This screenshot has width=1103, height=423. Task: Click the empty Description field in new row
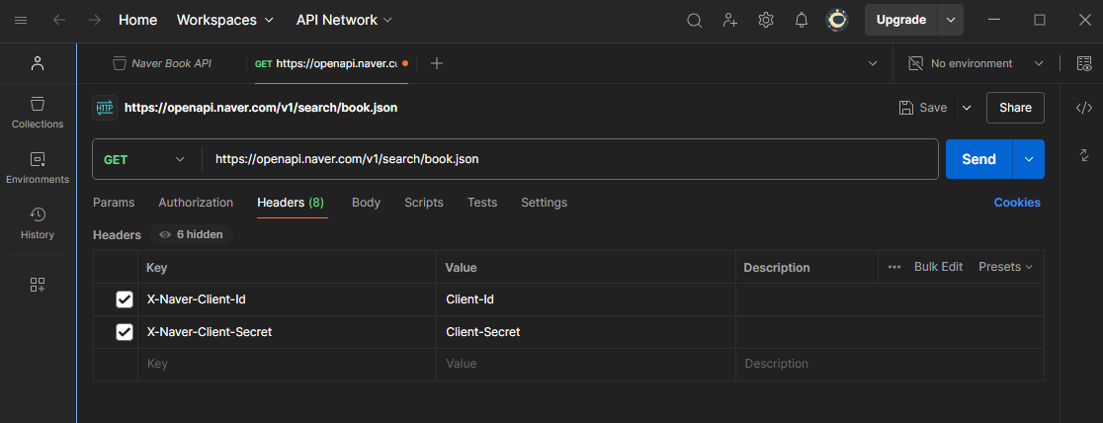click(890, 364)
